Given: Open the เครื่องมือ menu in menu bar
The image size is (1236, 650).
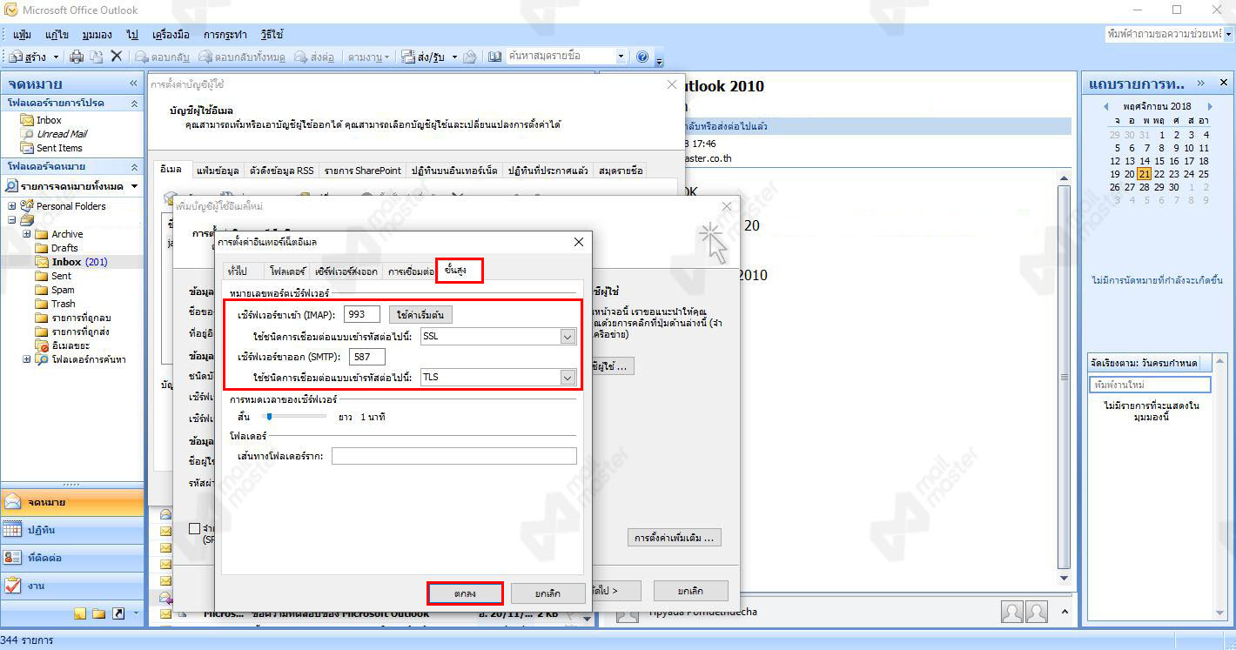Looking at the screenshot, I should [171, 35].
